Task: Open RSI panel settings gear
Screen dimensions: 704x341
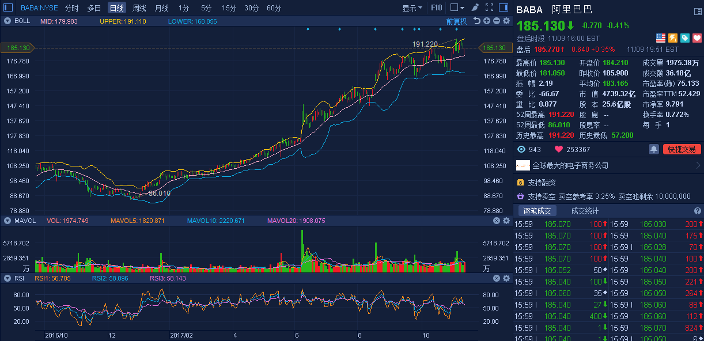Action: click(506, 278)
